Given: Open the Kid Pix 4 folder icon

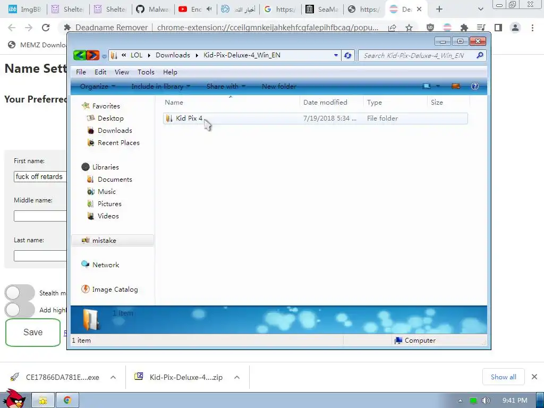Looking at the screenshot, I should pyautogui.click(x=169, y=118).
